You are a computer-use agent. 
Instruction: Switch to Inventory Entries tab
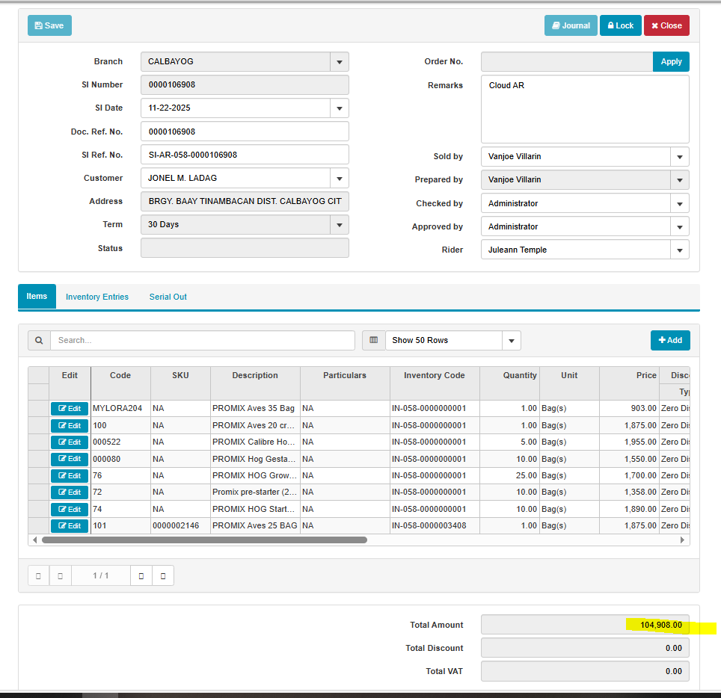(x=97, y=297)
